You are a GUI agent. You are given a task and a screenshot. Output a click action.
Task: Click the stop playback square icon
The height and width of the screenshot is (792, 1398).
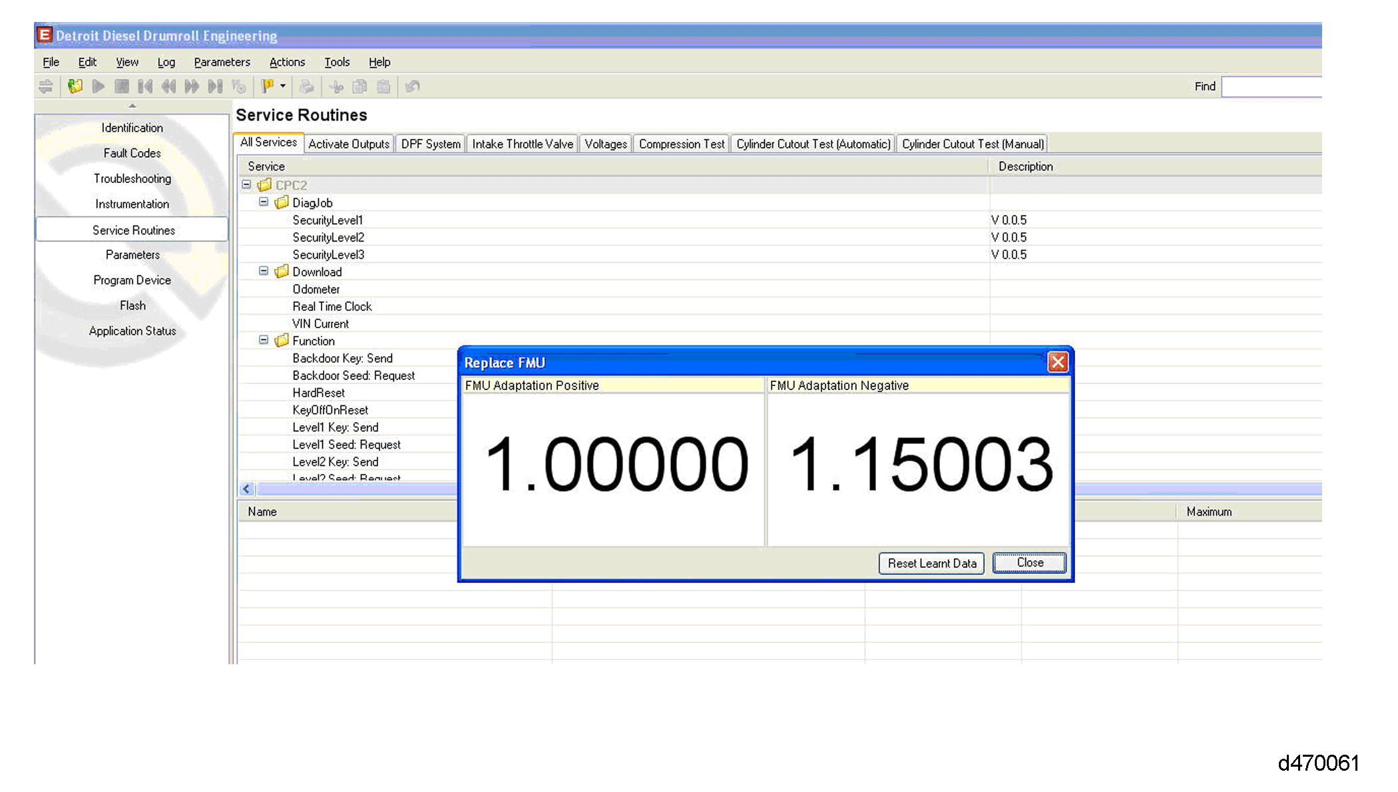click(x=122, y=87)
